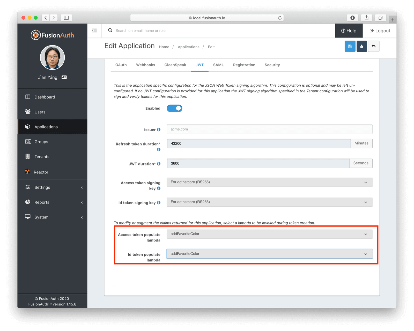Switch to the Registration tab

point(244,65)
